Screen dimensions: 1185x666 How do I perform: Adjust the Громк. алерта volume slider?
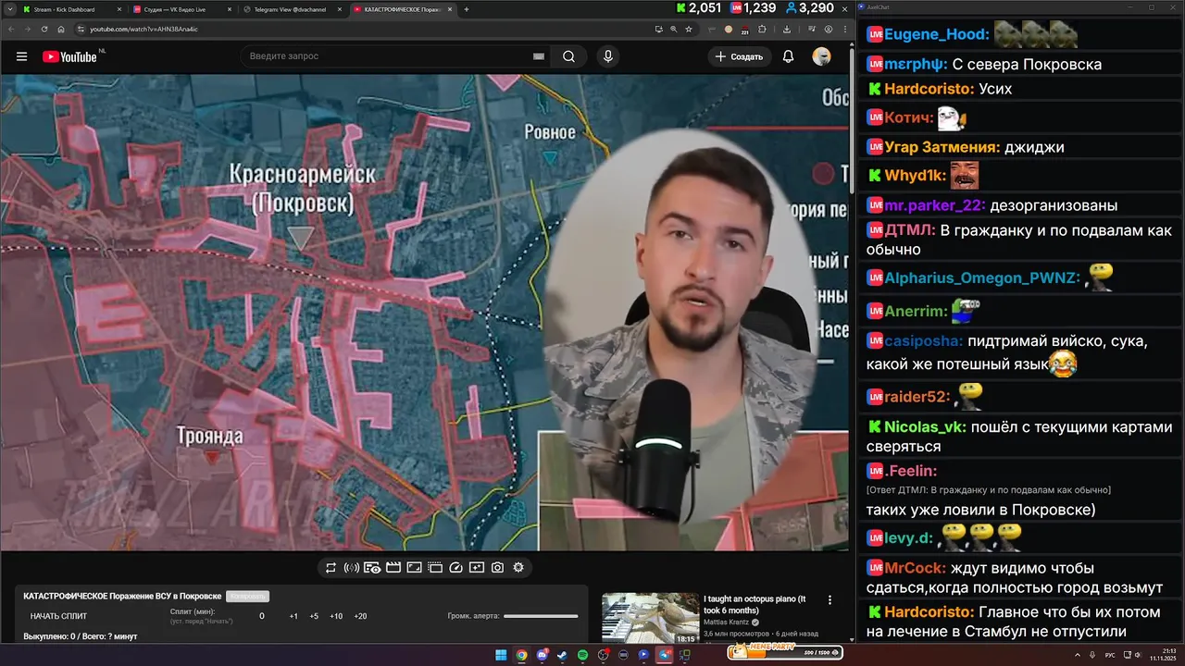[x=541, y=616]
